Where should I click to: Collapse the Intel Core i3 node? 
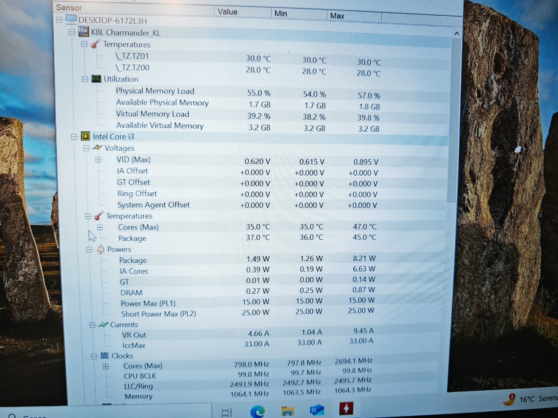74,137
